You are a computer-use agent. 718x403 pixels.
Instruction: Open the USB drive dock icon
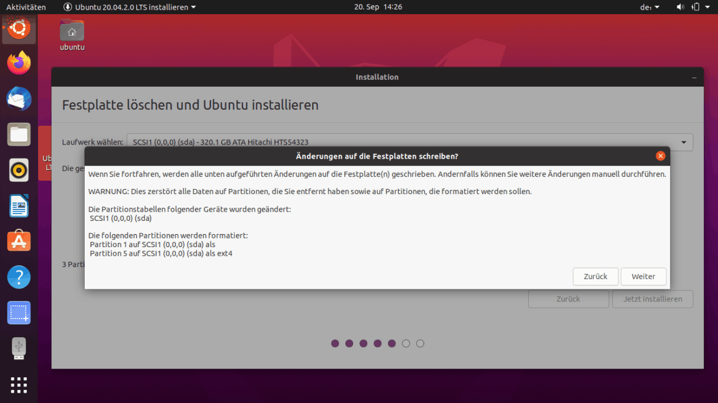coord(19,349)
